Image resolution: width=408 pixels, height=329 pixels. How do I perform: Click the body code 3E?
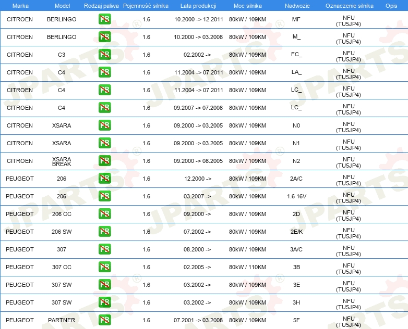coord(296,285)
